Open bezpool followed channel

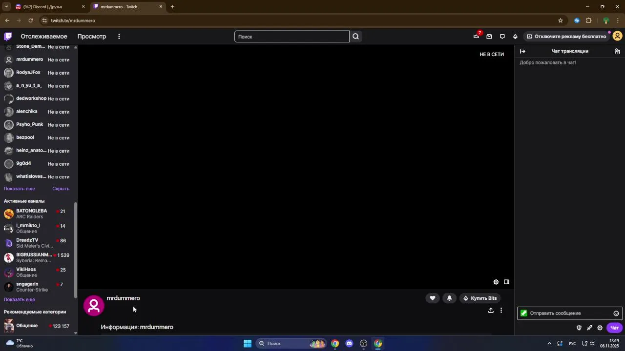point(37,137)
